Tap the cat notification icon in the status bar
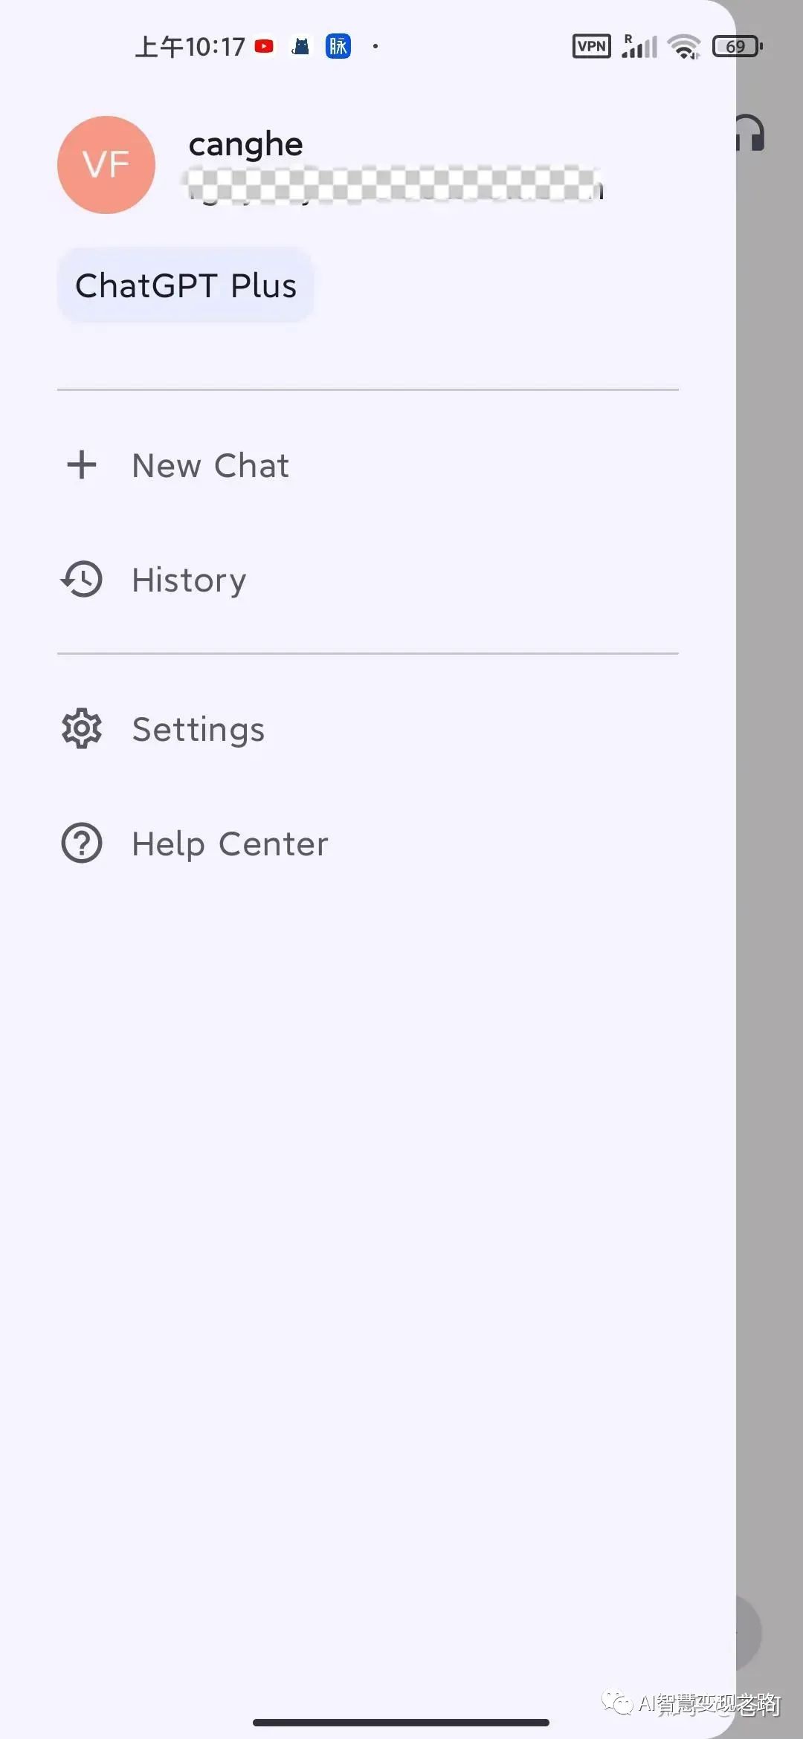Viewport: 803px width, 1739px height. click(x=300, y=46)
